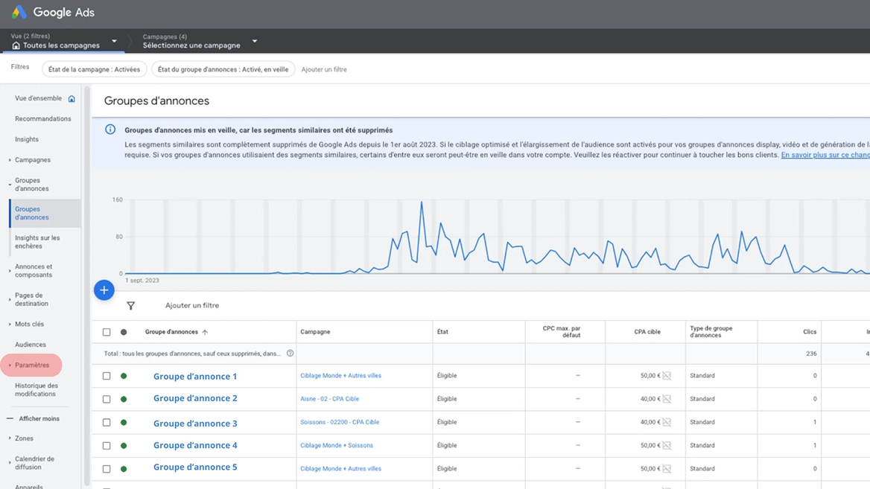
Task: Click the funnel filter icon
Action: [x=131, y=305]
